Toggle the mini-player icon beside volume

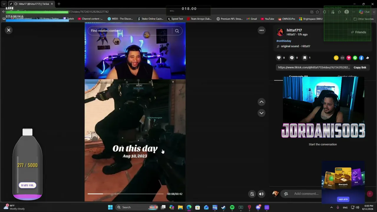tap(252, 194)
